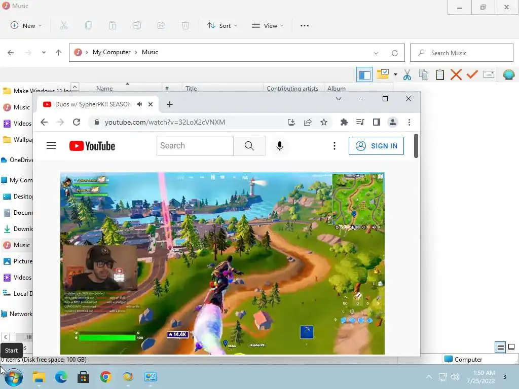Open Chrome tab search chevron
519x389 pixels.
pos(338,99)
